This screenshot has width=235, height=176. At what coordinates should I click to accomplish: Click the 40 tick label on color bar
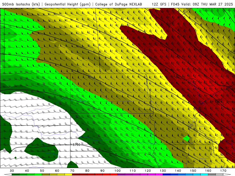tap(27, 171)
